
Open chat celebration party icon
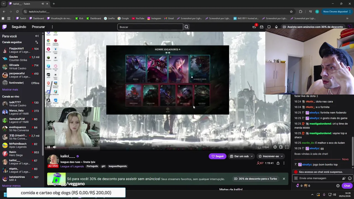click(x=344, y=178)
